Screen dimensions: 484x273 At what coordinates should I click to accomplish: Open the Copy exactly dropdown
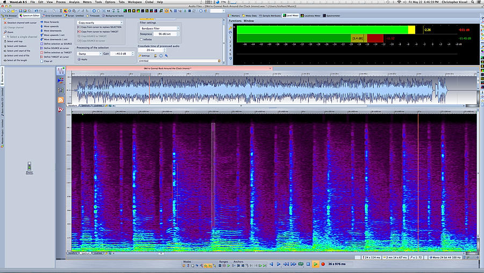click(100, 23)
